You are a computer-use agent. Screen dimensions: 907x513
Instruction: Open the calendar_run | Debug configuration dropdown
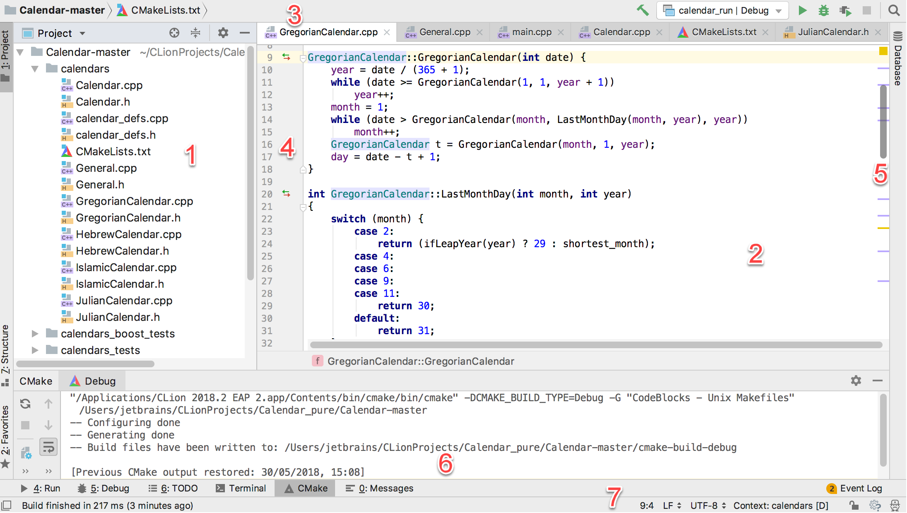pyautogui.click(x=722, y=10)
